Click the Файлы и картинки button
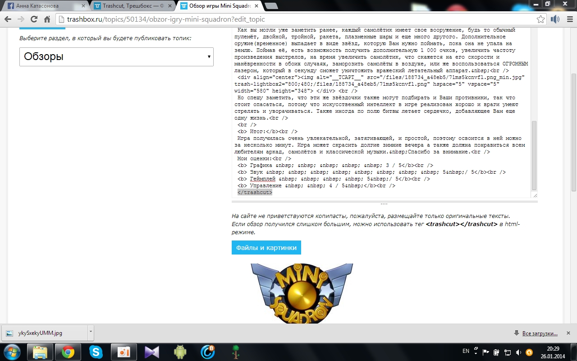Viewport: 577px width, 361px height. point(266,248)
